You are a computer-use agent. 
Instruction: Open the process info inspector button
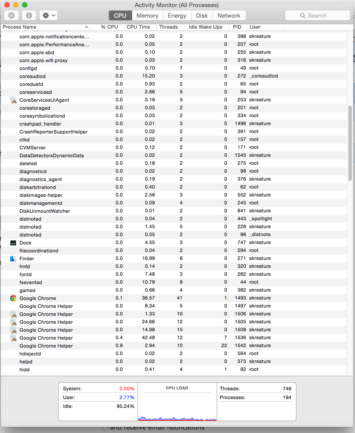tap(29, 15)
